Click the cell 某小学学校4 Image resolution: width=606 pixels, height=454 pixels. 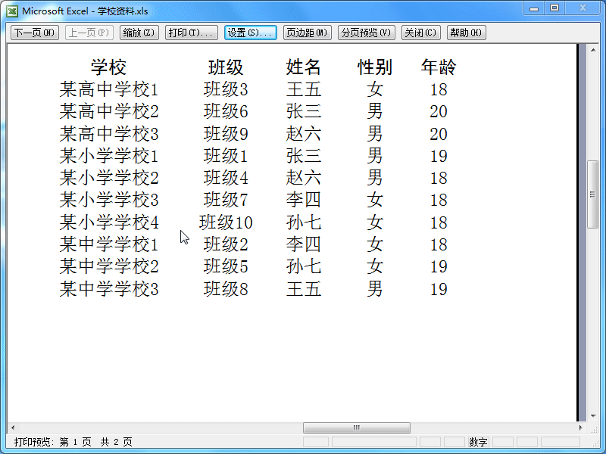point(109,222)
